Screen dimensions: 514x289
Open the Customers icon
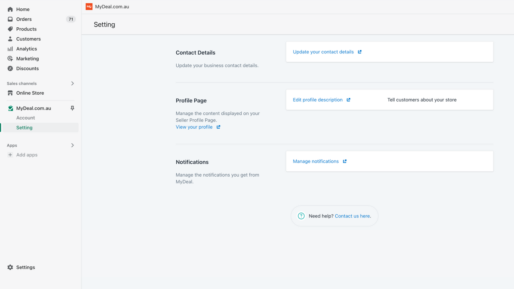point(10,39)
